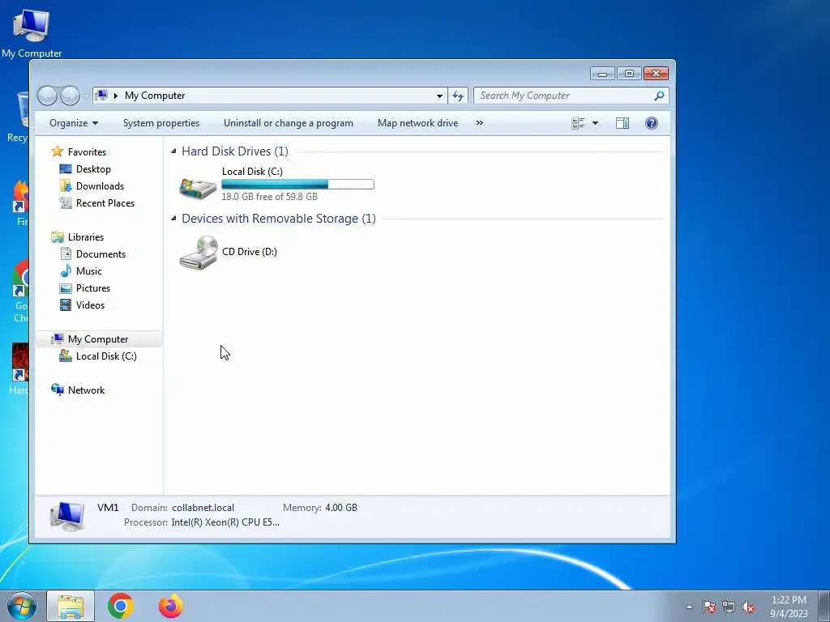830x622 pixels.
Task: Click the VM1 computer name text
Action: 108,508
